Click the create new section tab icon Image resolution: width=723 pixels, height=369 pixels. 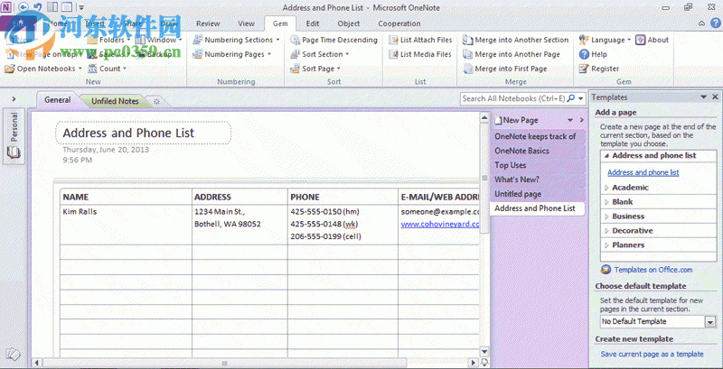click(x=156, y=101)
